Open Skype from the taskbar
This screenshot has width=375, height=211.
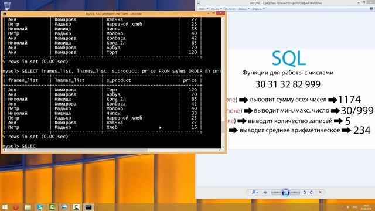(x=40, y=207)
